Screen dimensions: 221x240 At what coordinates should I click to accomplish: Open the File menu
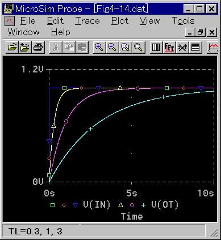pyautogui.click(x=28, y=21)
